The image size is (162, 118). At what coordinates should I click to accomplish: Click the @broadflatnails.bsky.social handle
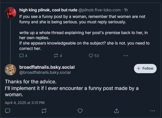coord(45,72)
